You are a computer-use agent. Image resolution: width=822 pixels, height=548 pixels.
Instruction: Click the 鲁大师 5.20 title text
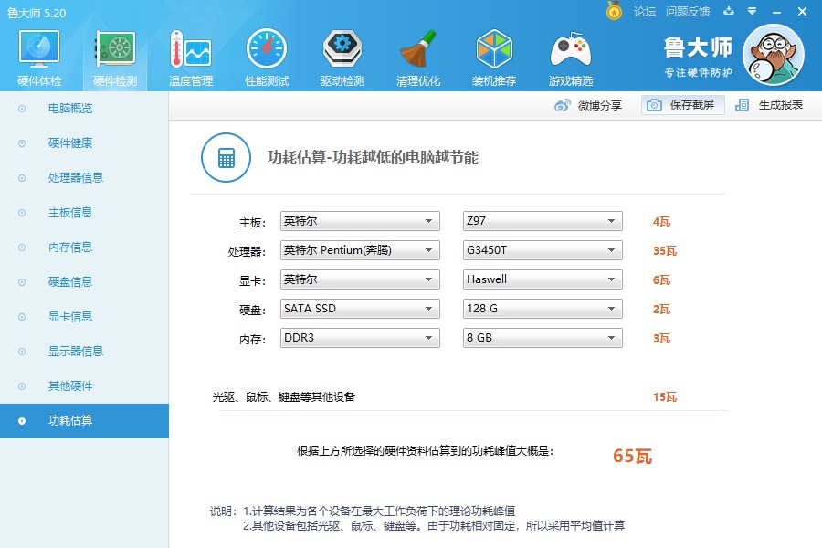pos(37,13)
